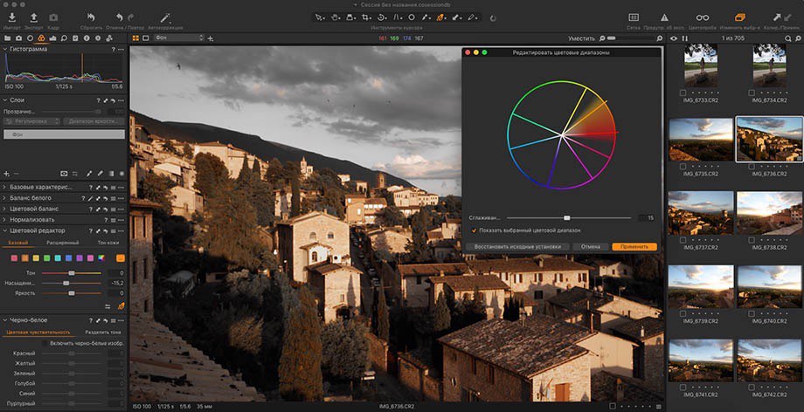804x412 pixels.
Task: Toggle the Сетка grid overlay icon
Action: tap(634, 17)
